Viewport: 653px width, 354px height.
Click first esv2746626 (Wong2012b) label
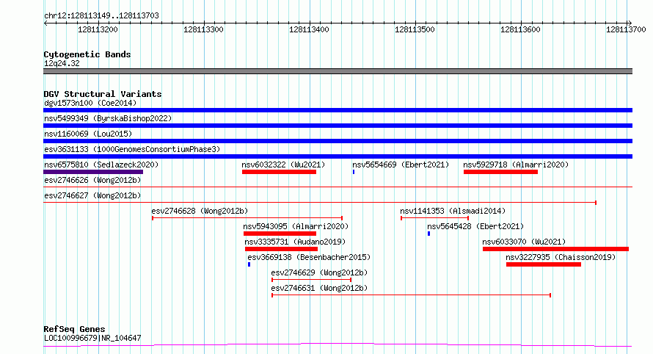click(92, 180)
